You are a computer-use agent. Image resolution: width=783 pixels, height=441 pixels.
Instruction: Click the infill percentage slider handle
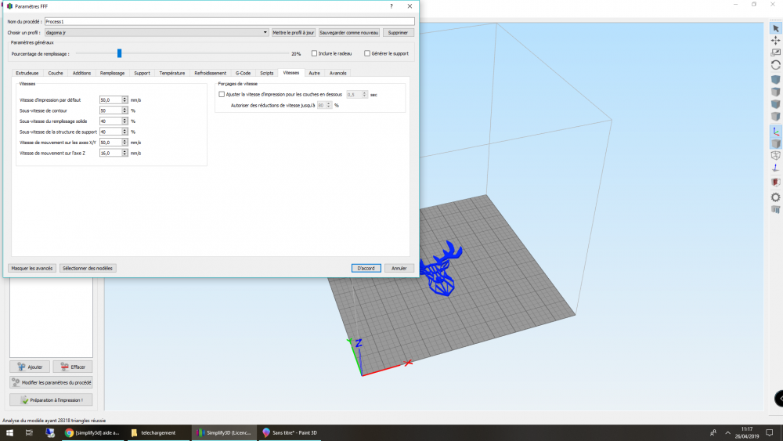coord(119,53)
